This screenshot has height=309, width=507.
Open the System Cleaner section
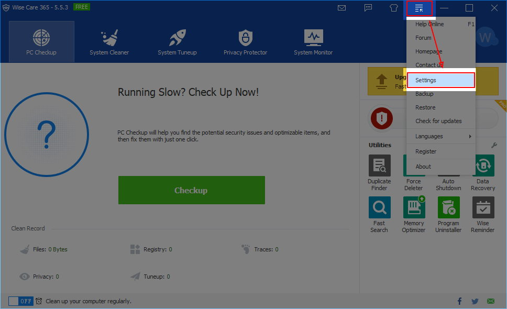click(109, 42)
